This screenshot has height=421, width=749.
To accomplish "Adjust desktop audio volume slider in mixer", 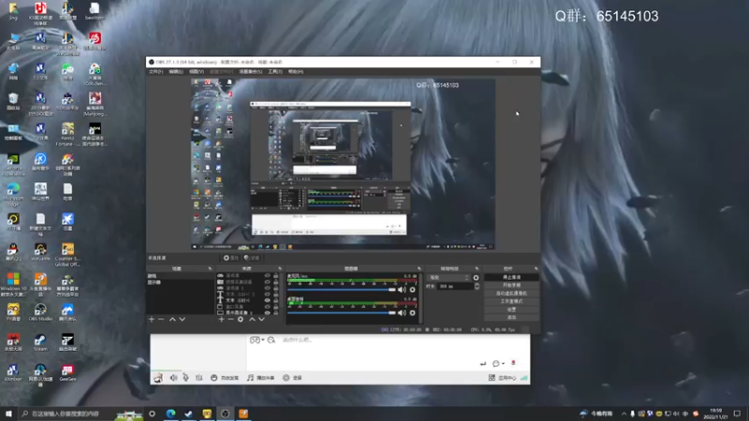I will tap(342, 313).
